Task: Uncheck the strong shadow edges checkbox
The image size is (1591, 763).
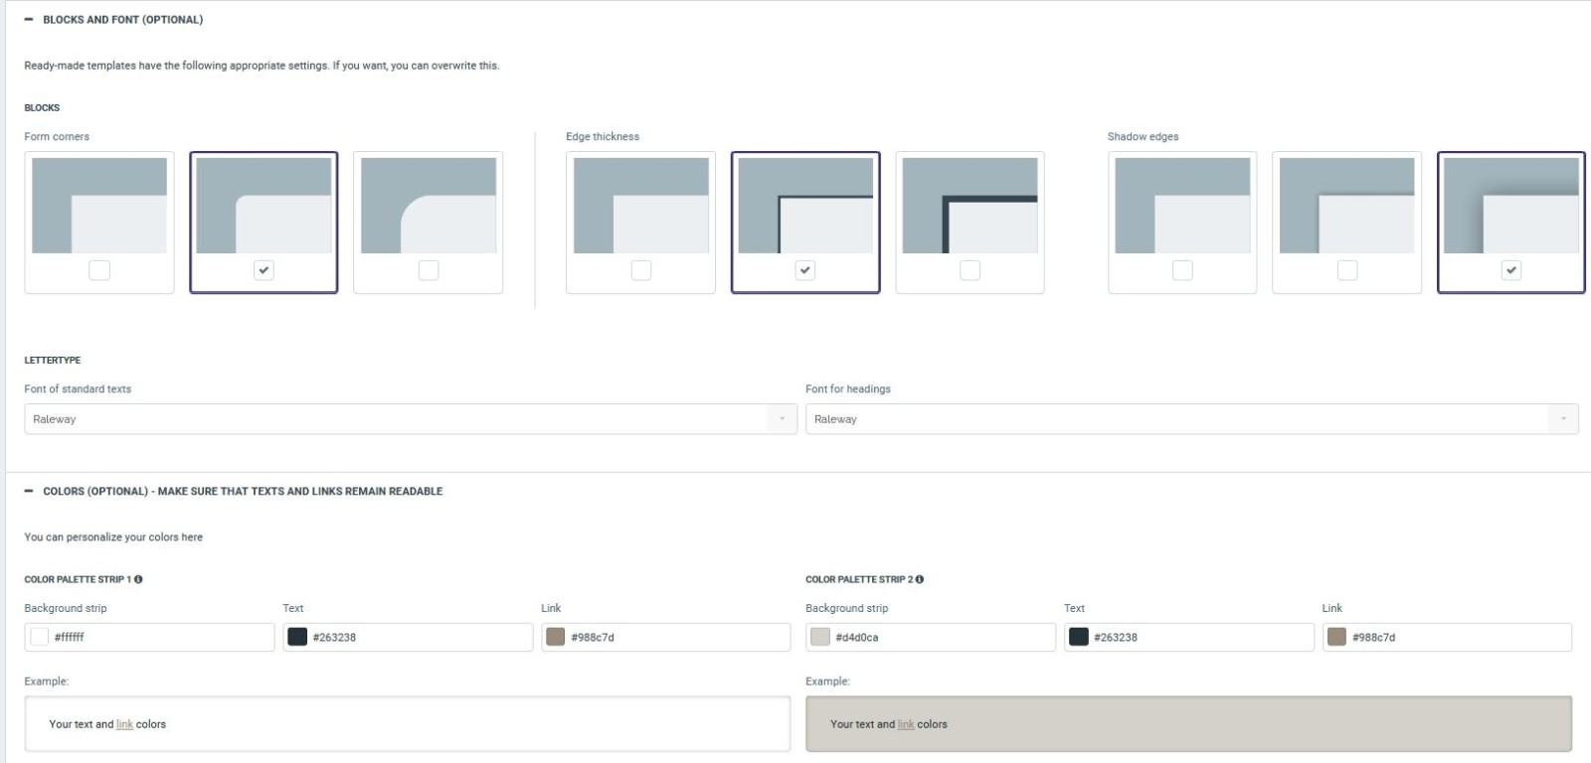Action: (1510, 270)
